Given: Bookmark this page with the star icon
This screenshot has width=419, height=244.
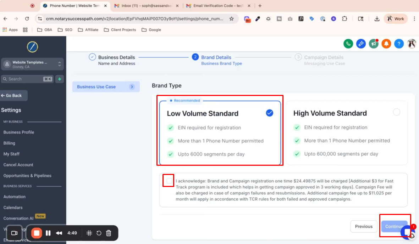Looking at the screenshot, I should (x=231, y=19).
